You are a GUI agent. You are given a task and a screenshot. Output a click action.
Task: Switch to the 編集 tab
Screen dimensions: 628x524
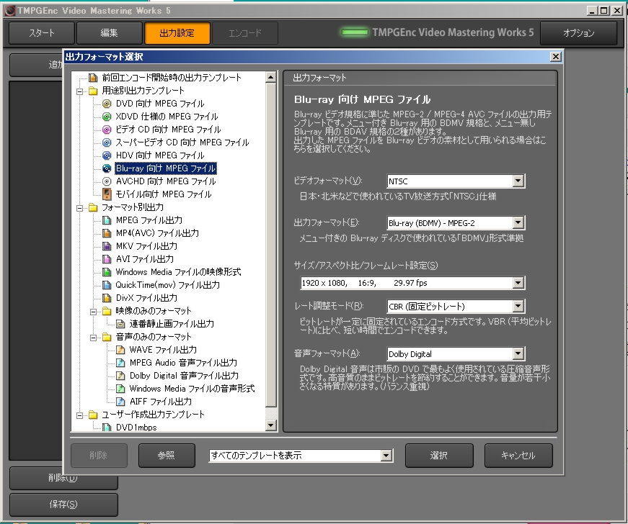(110, 33)
